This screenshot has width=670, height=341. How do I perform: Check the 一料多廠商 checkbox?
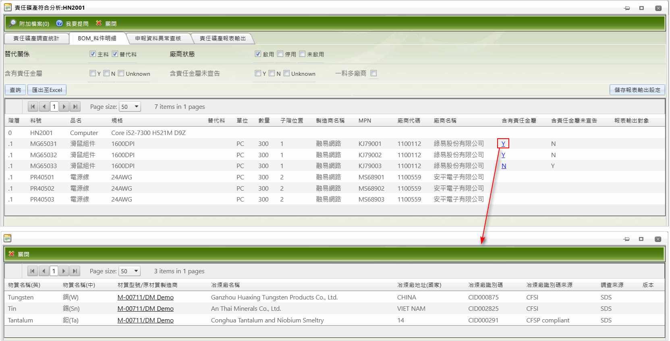(373, 73)
